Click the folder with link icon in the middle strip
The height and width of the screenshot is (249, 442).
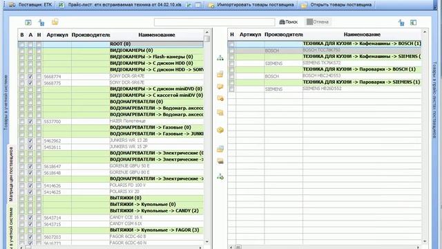coord(220,161)
